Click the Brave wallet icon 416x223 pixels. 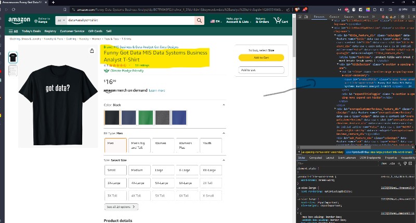[x=391, y=9]
